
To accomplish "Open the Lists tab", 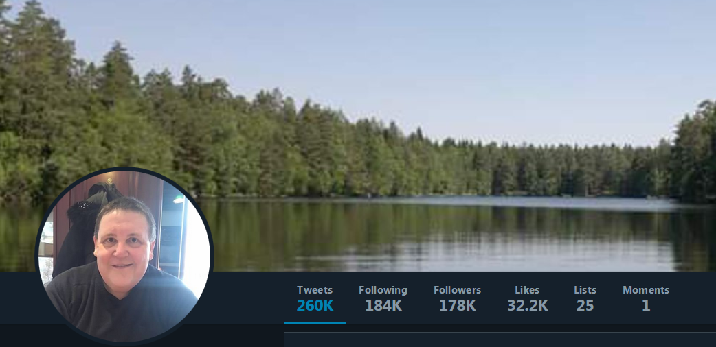I will pyautogui.click(x=585, y=298).
